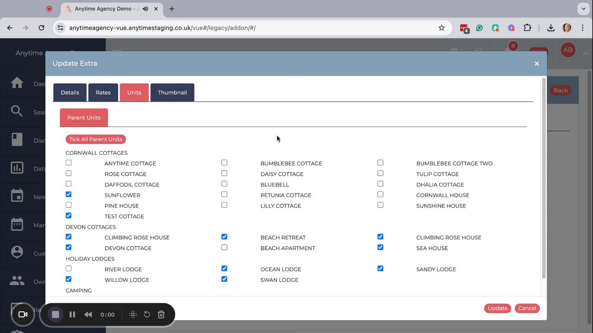Tick the Anytime Cottage checkbox
Image resolution: width=593 pixels, height=333 pixels.
click(68, 163)
